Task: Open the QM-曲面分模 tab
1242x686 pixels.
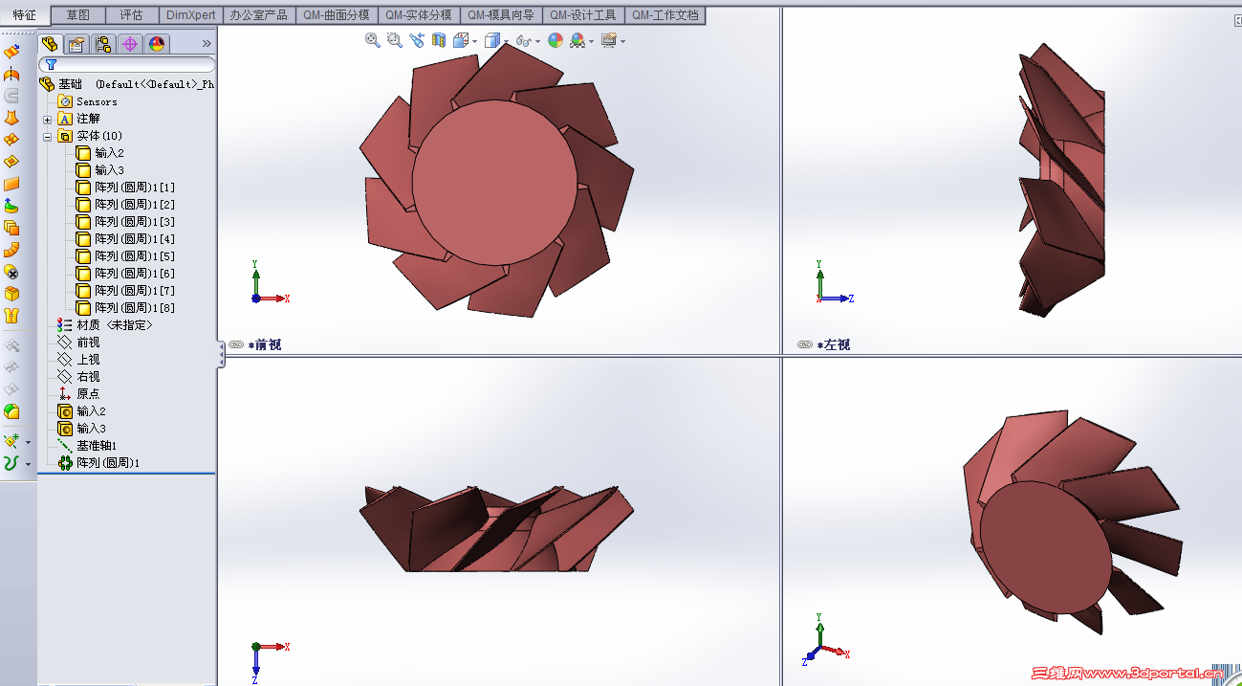Action: [x=336, y=15]
